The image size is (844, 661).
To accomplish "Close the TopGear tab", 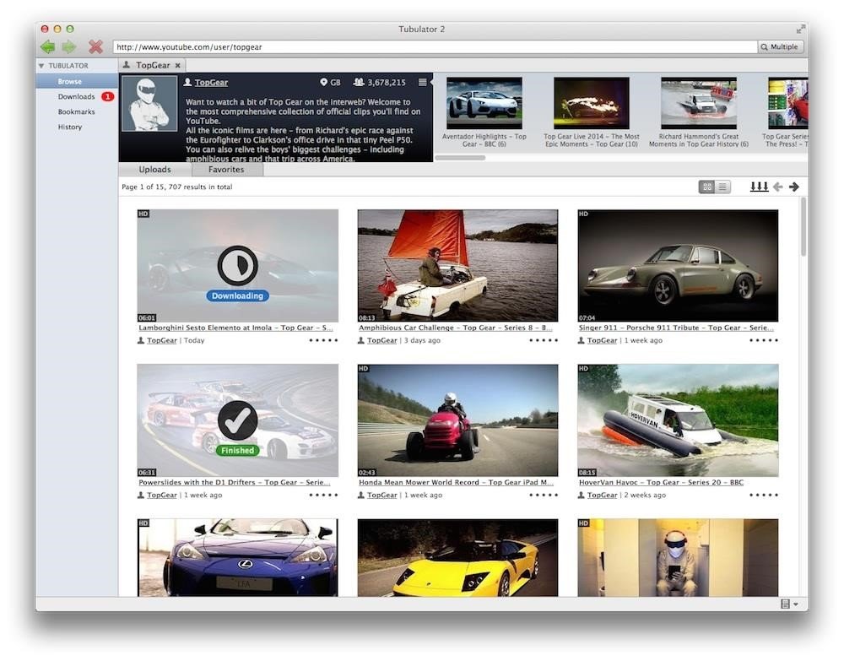I will [x=177, y=65].
